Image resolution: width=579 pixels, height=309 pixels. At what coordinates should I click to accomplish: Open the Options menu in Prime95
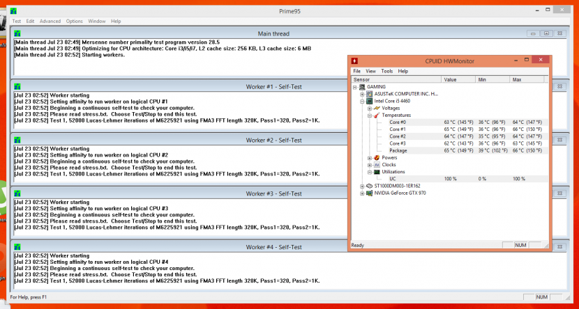point(74,22)
